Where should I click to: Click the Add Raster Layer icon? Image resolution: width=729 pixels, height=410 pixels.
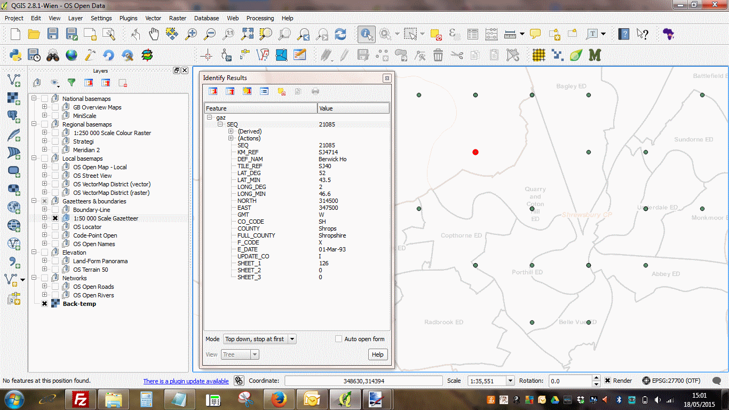tap(14, 98)
